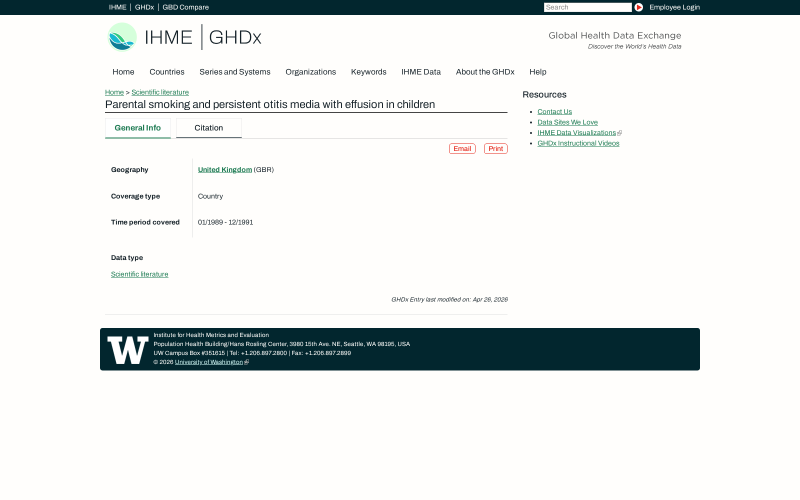Viewport: 800px width, 500px height.
Task: Open GHDx link in top bar
Action: pos(144,7)
